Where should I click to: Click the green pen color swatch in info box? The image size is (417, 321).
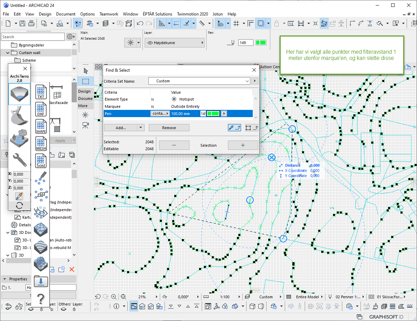click(261, 43)
